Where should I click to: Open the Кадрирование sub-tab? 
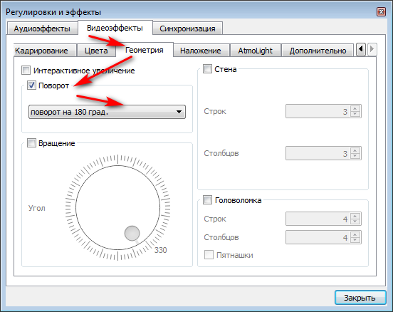click(41, 51)
